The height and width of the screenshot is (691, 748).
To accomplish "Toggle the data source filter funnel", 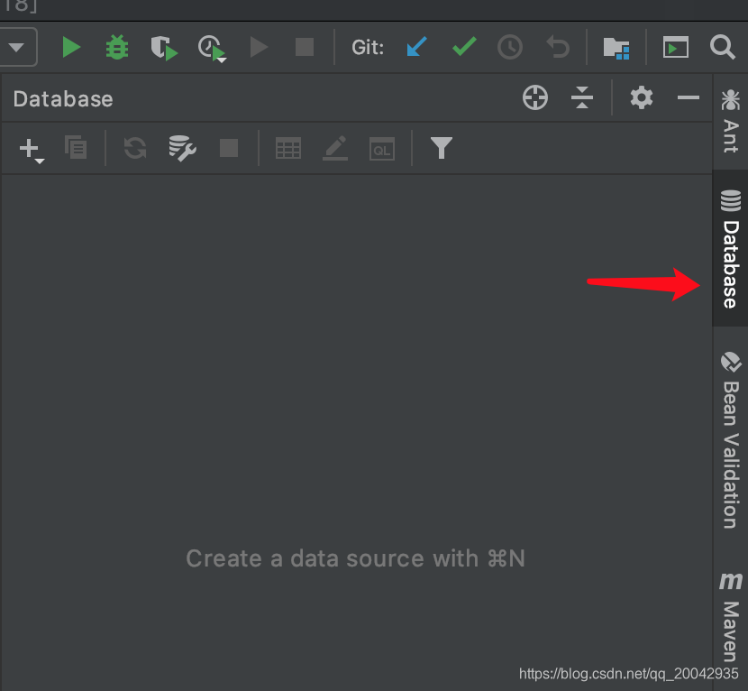I will (x=442, y=148).
